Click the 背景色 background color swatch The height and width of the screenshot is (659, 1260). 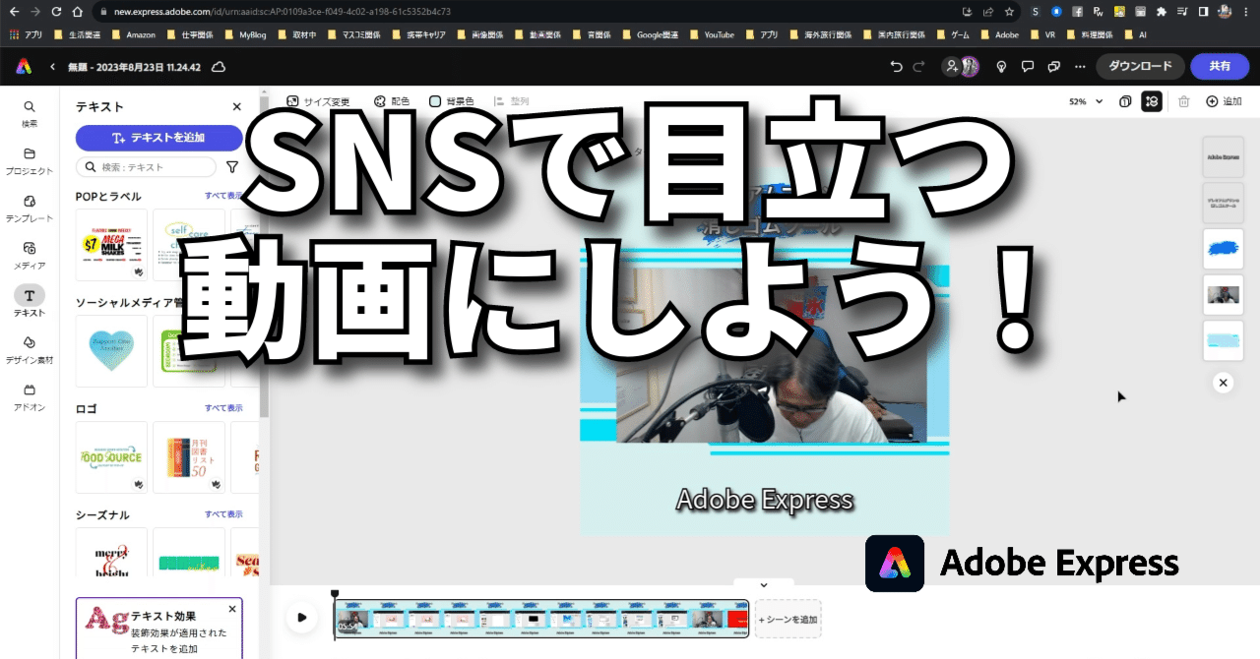[x=435, y=100]
